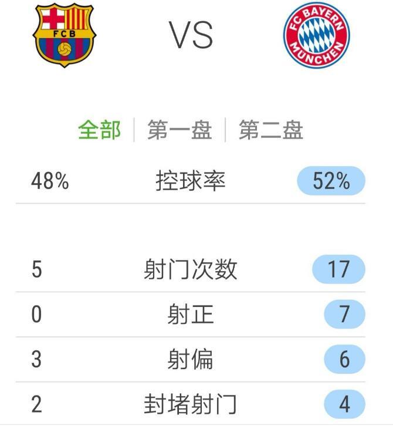Viewport: 393px width, 426px height.
Task: Click the 4 blocked shots badge
Action: pyautogui.click(x=344, y=404)
